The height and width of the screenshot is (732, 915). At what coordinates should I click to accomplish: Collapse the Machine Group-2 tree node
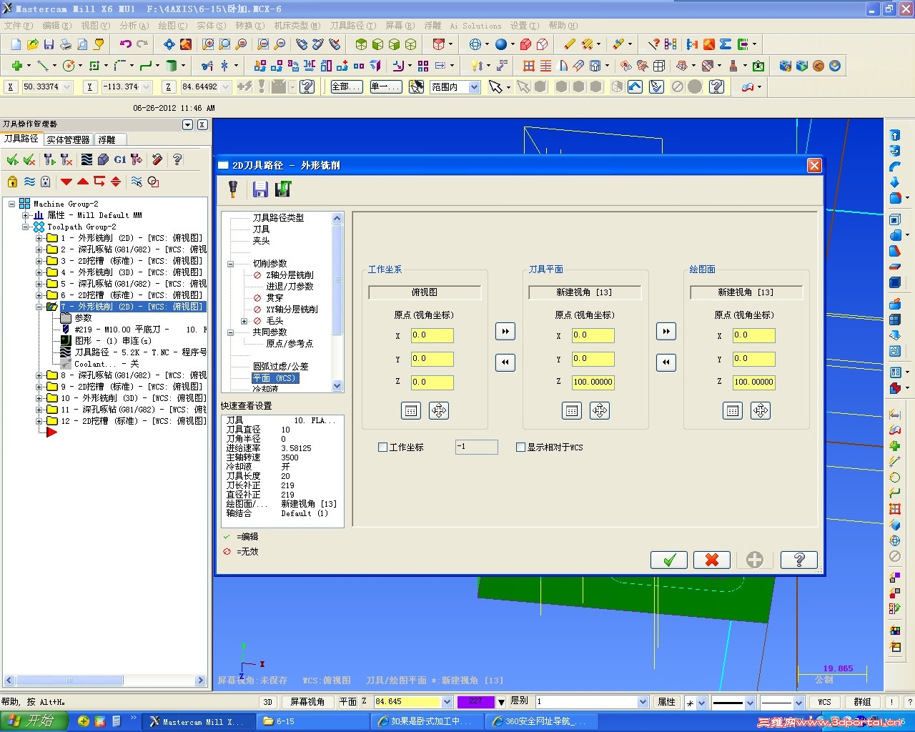pos(12,204)
